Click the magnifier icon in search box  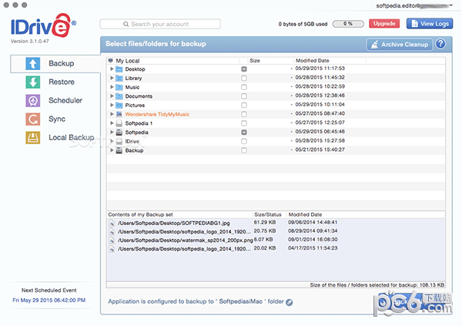click(126, 24)
